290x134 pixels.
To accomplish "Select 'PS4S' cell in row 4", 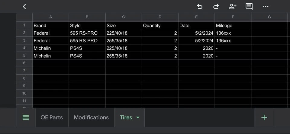I will [x=87, y=48].
